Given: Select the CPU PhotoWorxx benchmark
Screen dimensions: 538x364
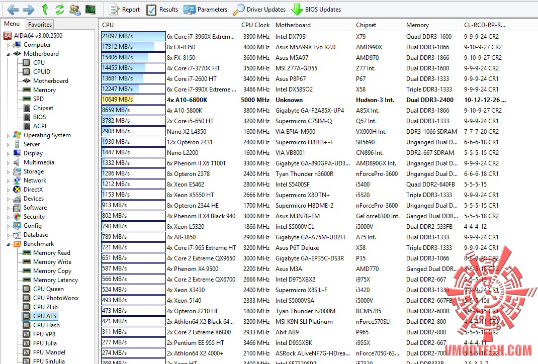Looking at the screenshot, I should pos(51,298).
